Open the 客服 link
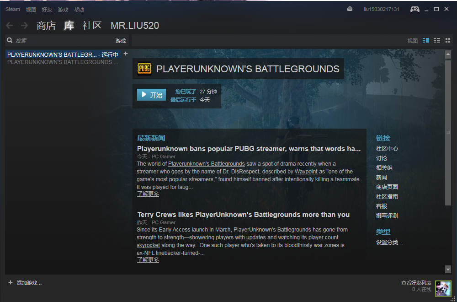Viewport: 457px width, 302px height. click(x=382, y=206)
